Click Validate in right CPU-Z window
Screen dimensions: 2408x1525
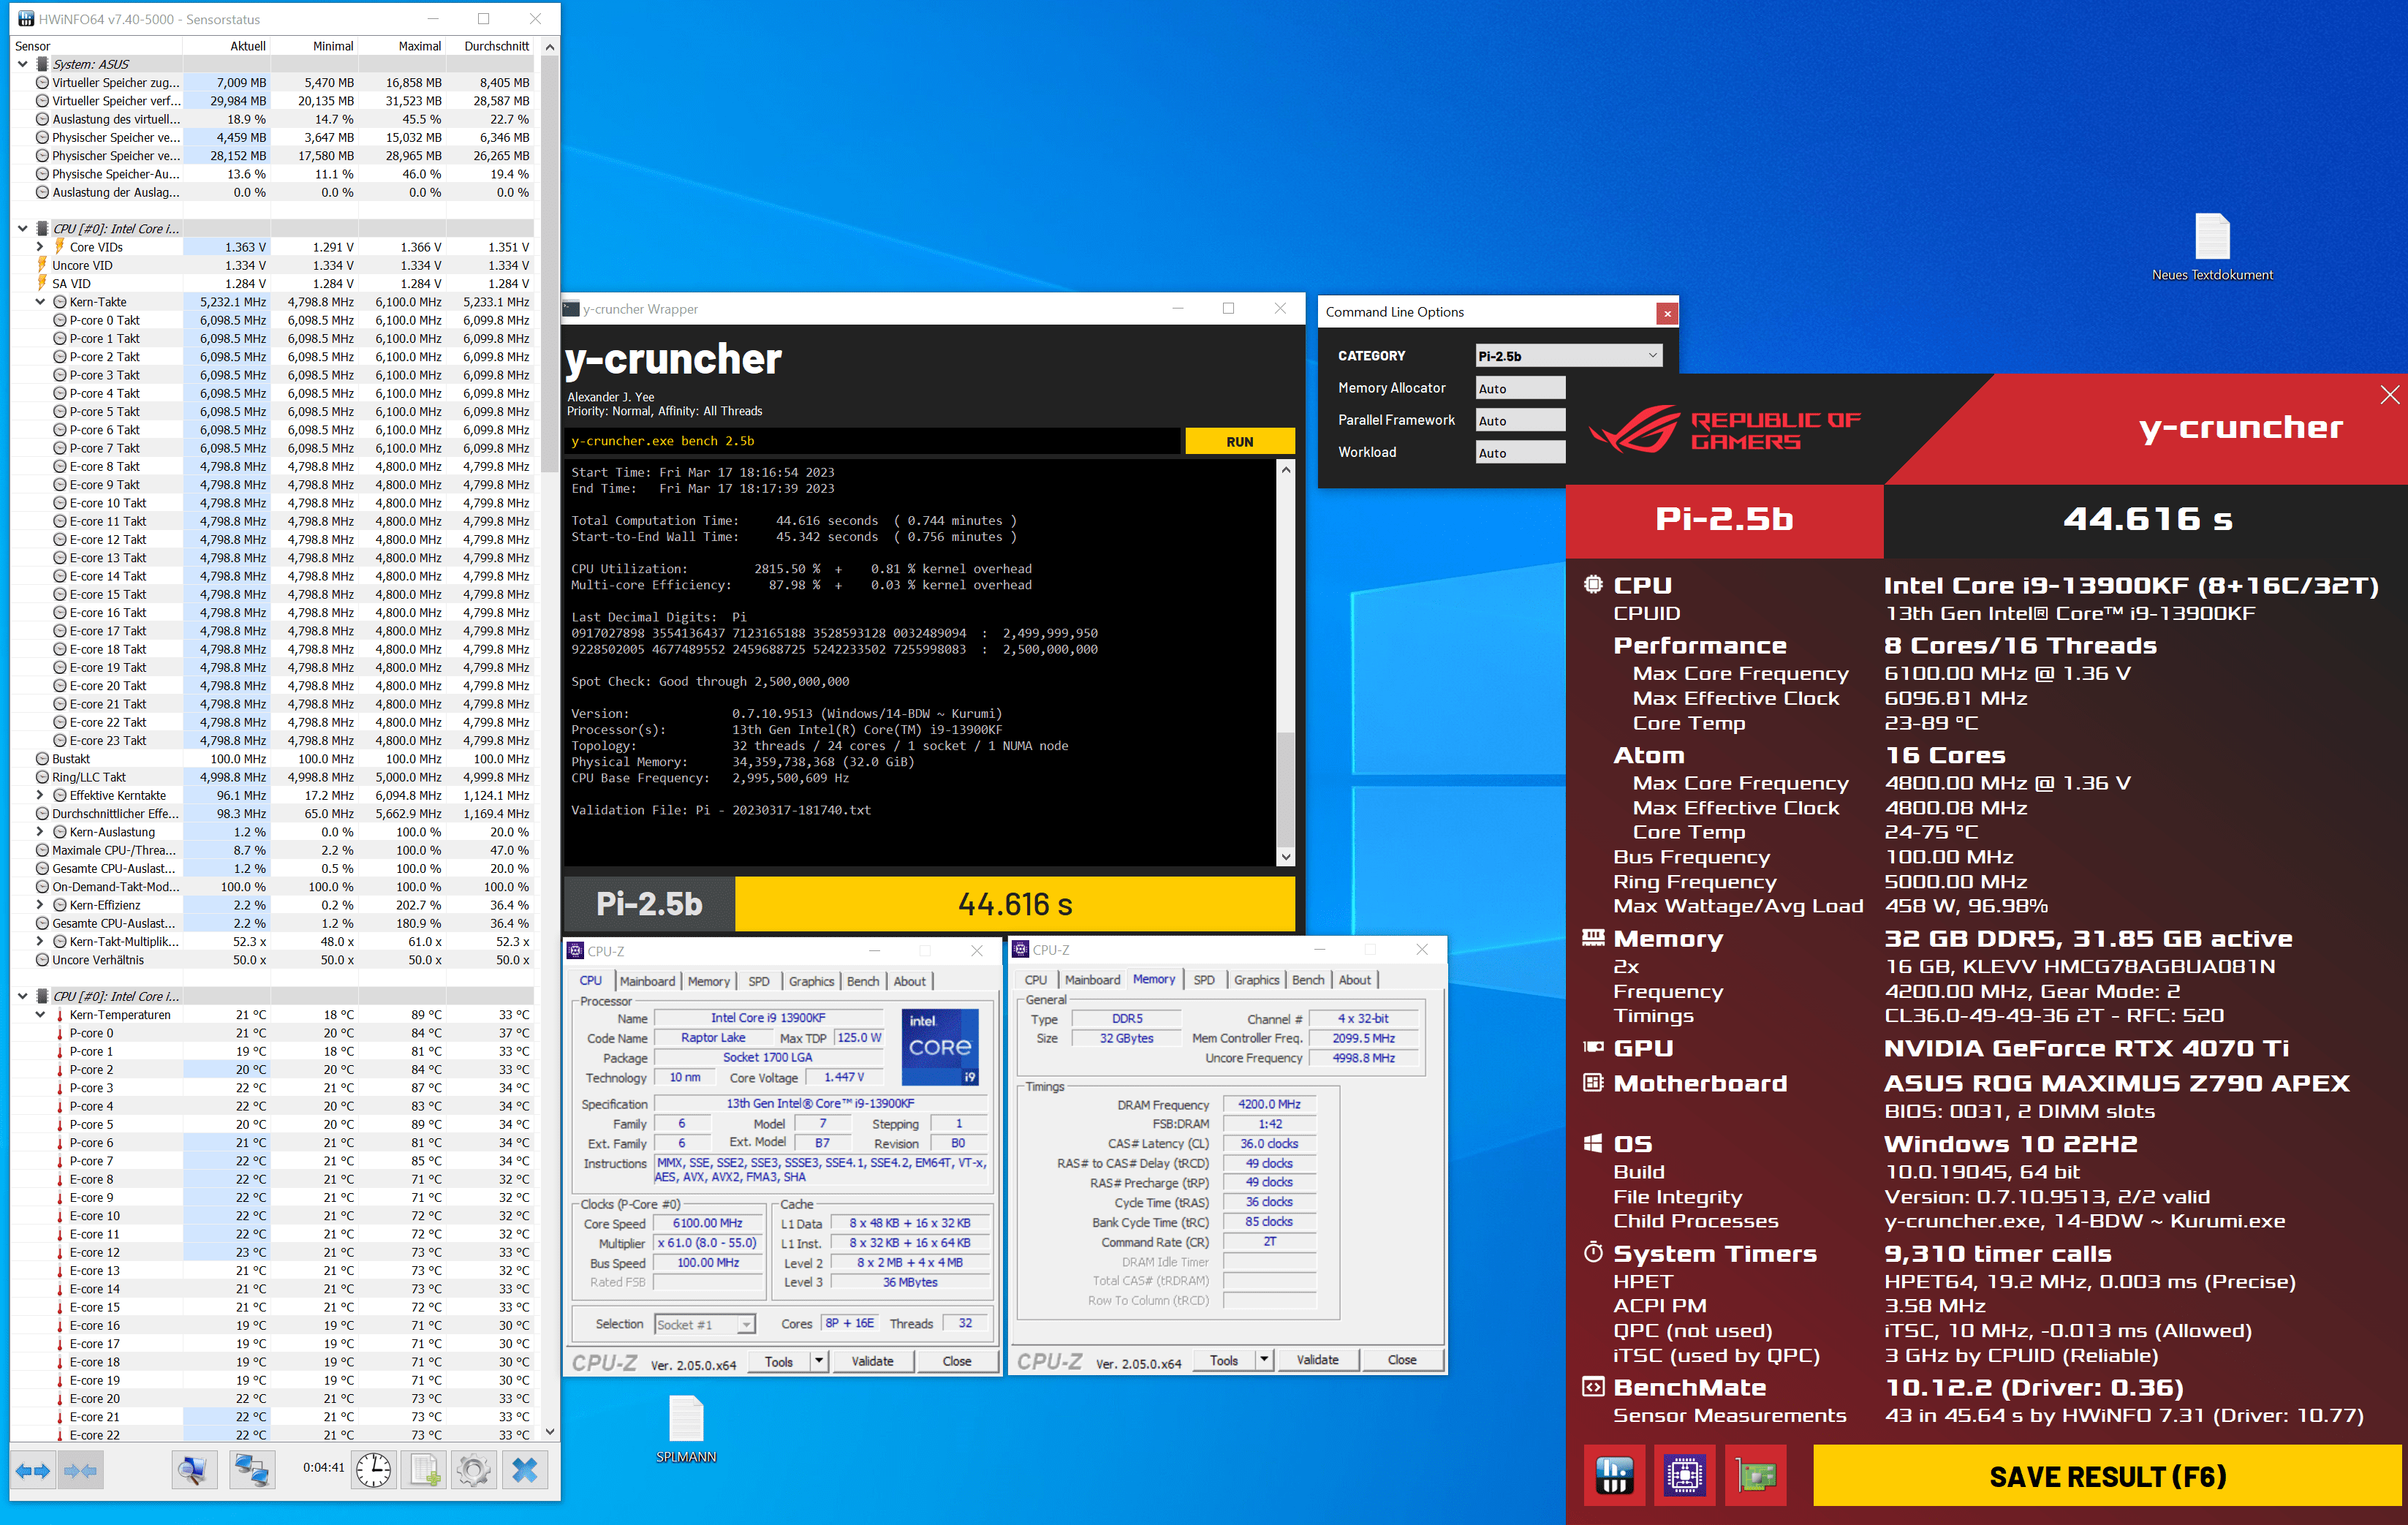(1317, 1360)
